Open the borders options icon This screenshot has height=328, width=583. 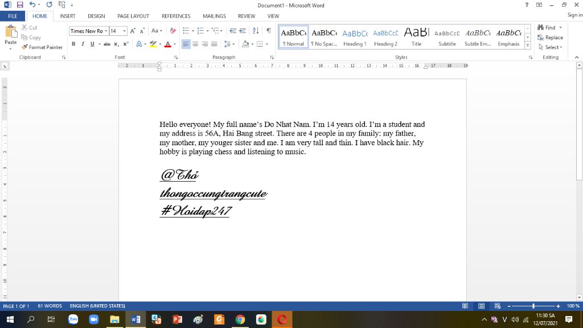tap(260, 44)
